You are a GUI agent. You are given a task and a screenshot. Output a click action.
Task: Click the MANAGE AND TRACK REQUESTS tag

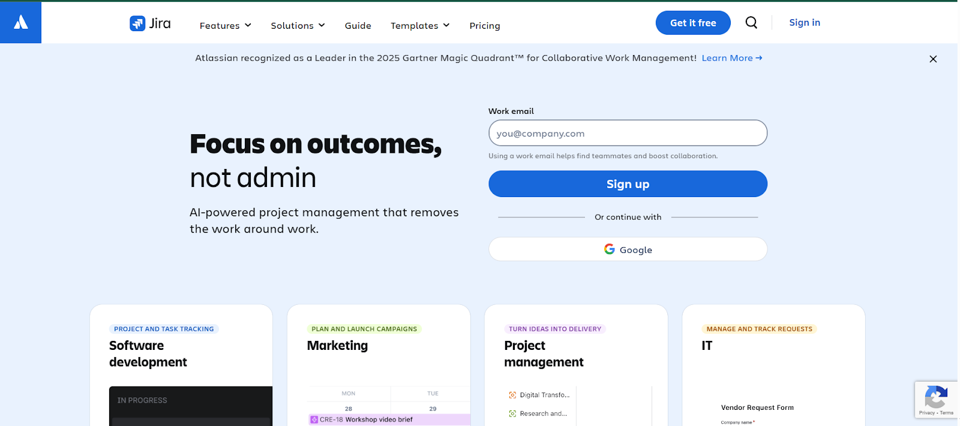click(760, 329)
